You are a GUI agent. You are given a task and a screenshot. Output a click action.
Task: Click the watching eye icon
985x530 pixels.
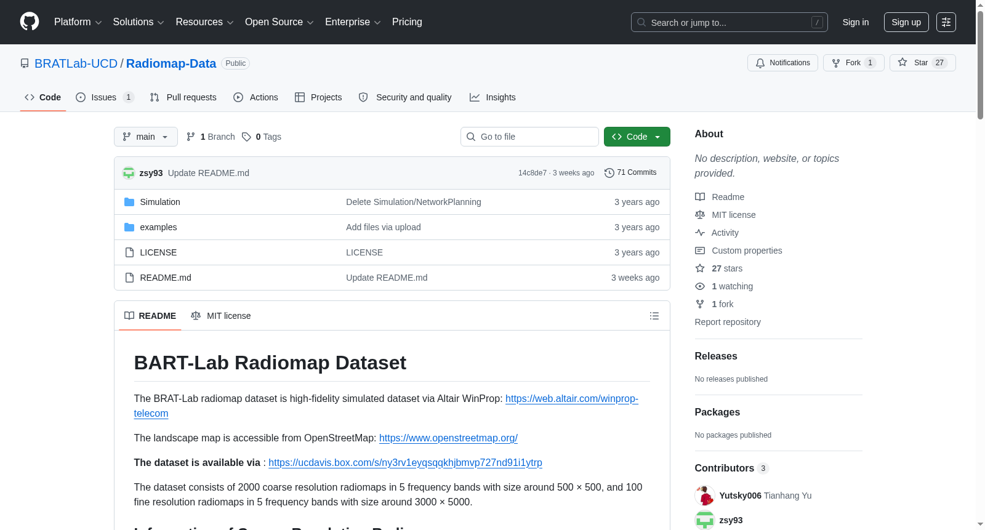click(700, 286)
